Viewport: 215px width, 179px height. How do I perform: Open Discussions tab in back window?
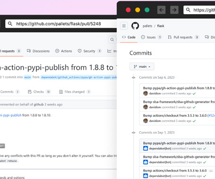click(x=38, y=51)
